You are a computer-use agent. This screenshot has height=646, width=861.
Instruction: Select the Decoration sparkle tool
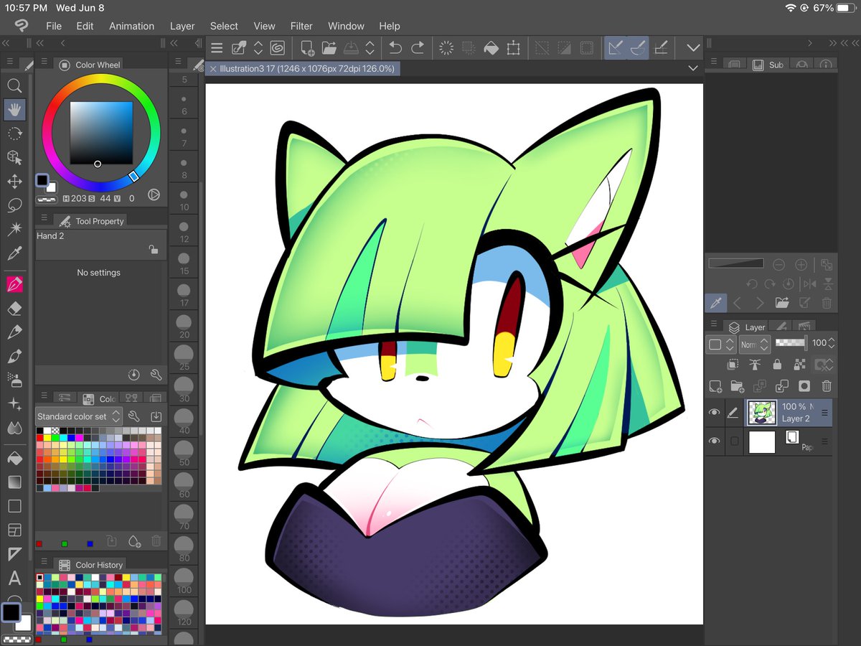tap(14, 404)
